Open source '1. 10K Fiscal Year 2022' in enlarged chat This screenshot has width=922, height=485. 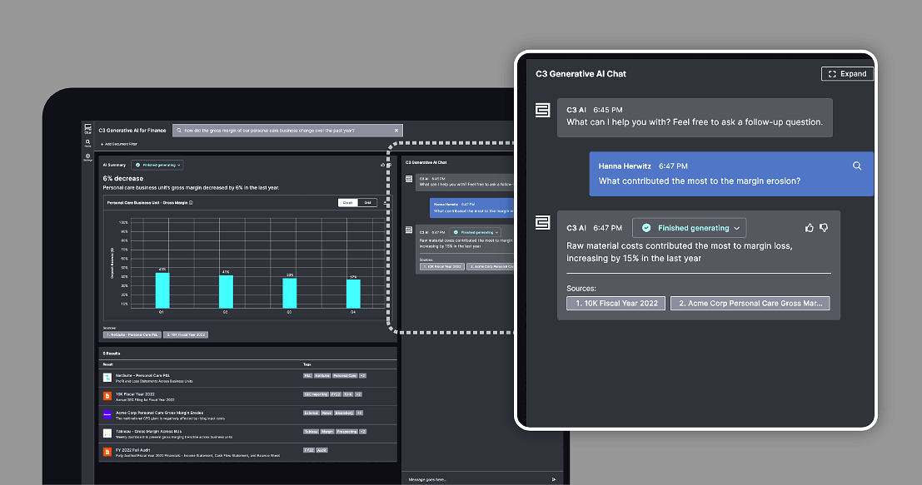(616, 303)
